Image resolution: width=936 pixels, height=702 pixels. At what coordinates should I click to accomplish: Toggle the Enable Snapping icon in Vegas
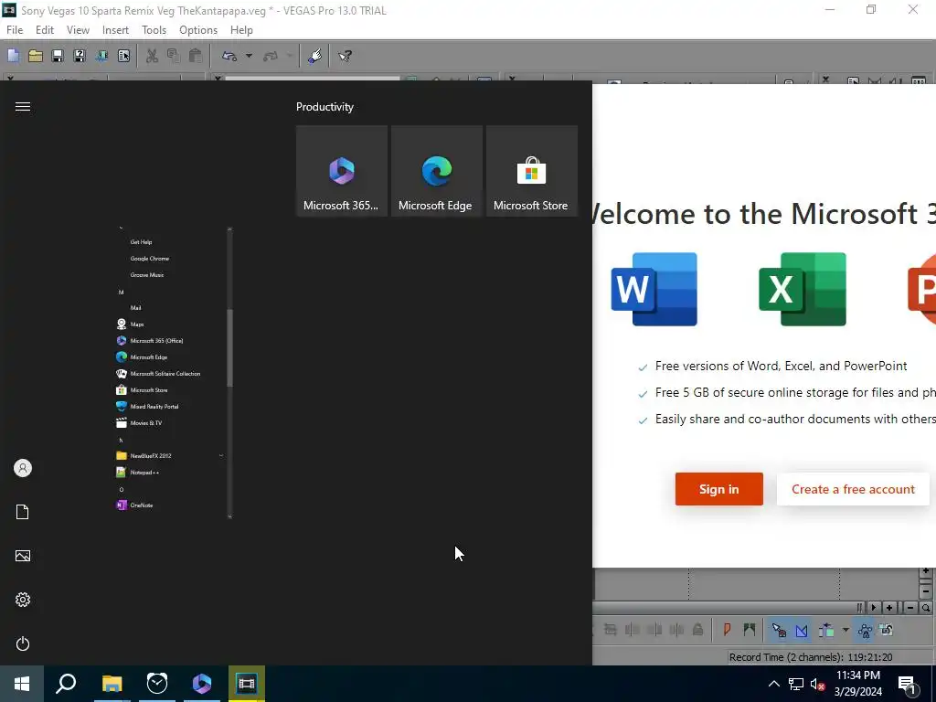(779, 630)
